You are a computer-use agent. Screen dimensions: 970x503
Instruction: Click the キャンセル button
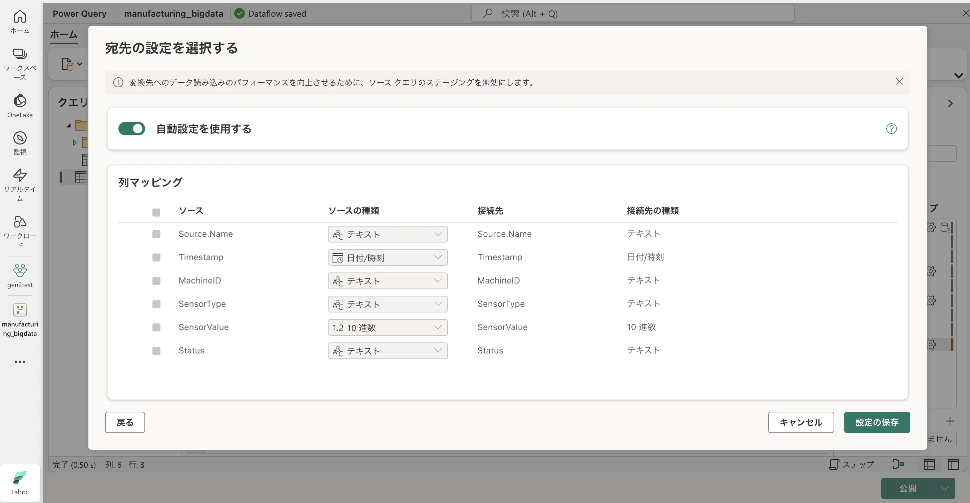[801, 422]
